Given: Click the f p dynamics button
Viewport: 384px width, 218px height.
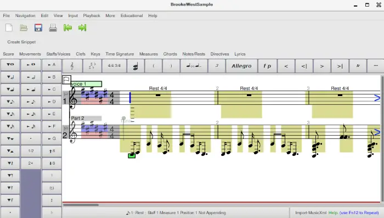Looking at the screenshot, I should [x=267, y=66].
